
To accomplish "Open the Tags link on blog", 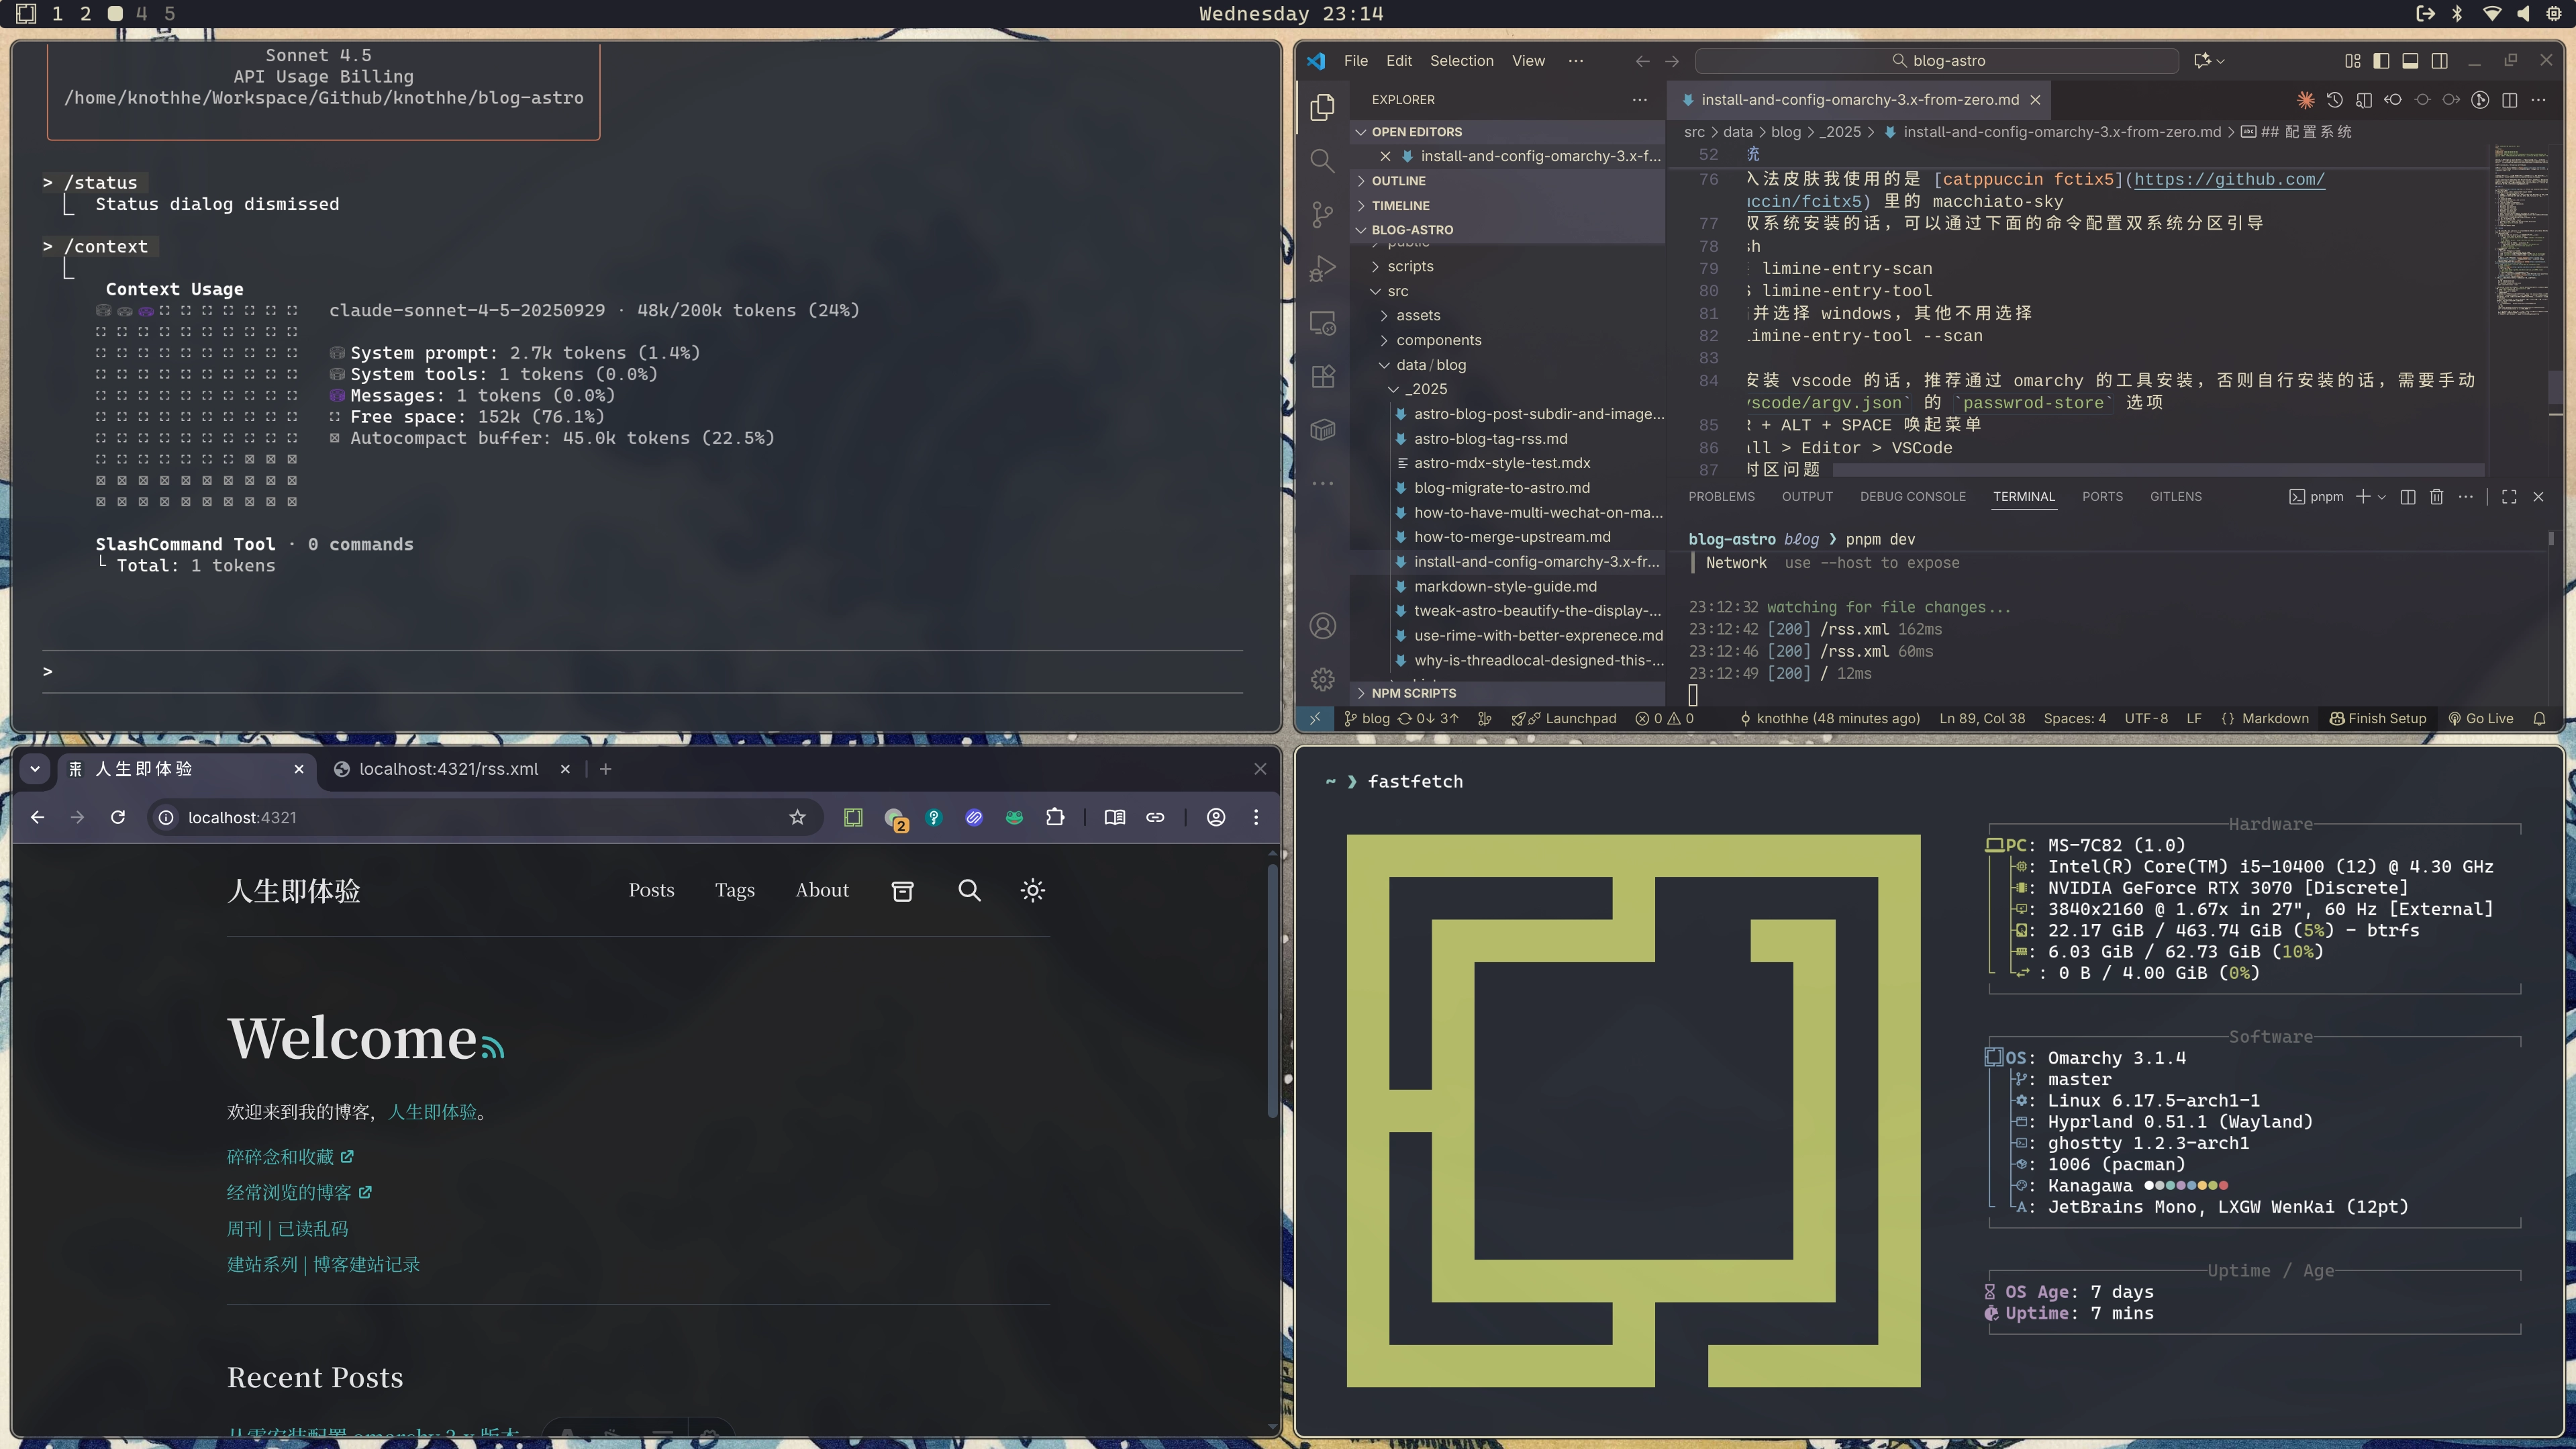I will click(x=734, y=890).
